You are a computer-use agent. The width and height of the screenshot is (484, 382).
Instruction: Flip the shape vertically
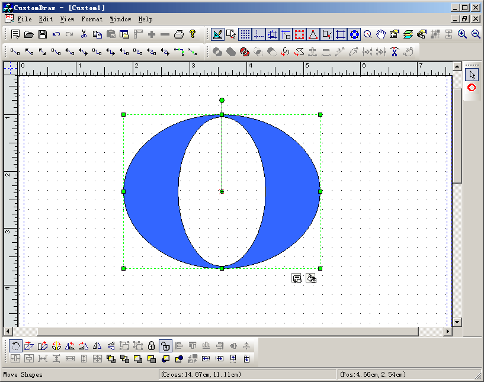click(111, 346)
